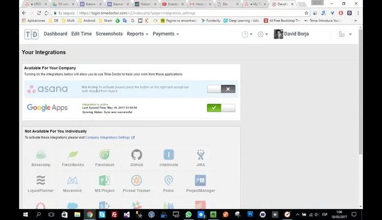
Task: Open Windows Start menu
Action: point(25,215)
